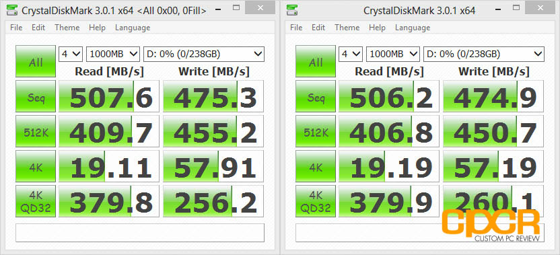This screenshot has width=560, height=255.
Task: Open Language menu in left window
Action: tap(133, 28)
